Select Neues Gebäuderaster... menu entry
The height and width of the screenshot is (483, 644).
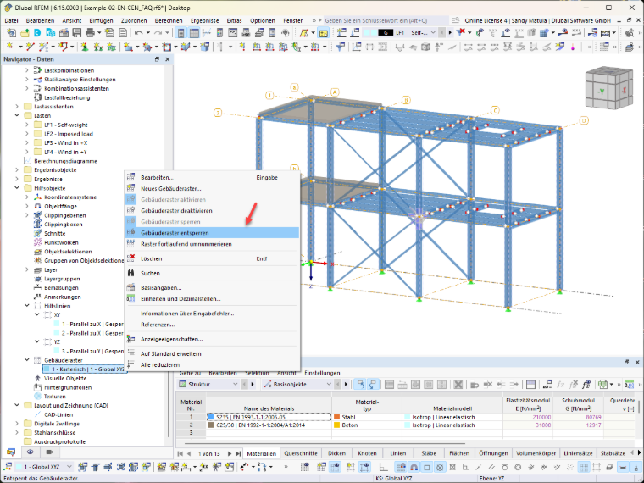(212, 188)
